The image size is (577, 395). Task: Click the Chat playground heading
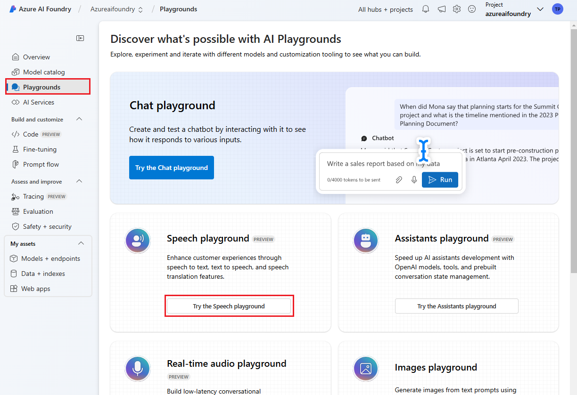(173, 105)
